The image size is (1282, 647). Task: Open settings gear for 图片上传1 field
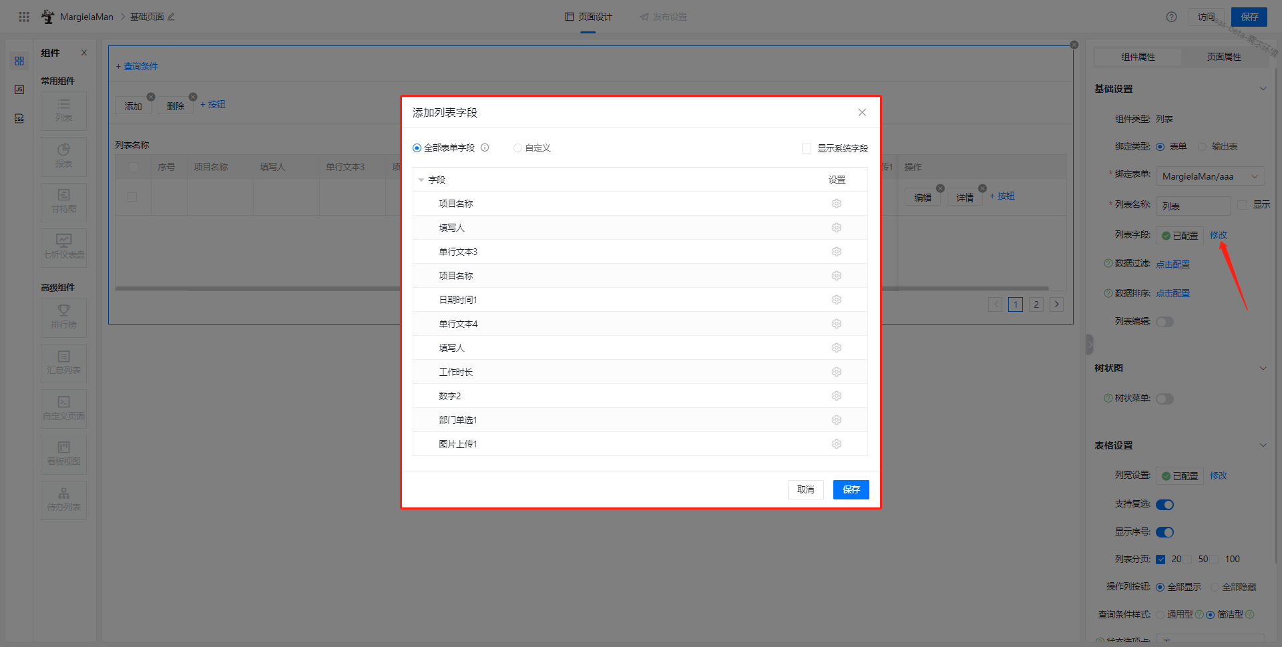click(837, 444)
